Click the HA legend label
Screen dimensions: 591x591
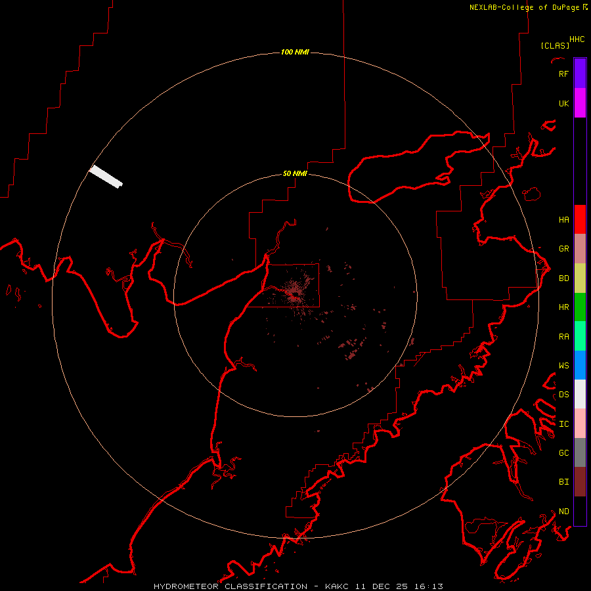563,220
